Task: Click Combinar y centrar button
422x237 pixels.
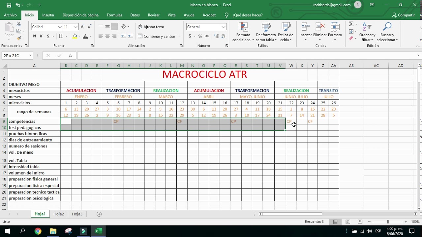Action: (x=157, y=36)
